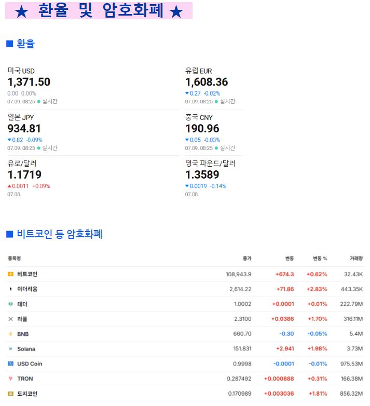
Task: Click the 영국 파운드/달러 change -0.14%
Action: pyautogui.click(x=218, y=186)
